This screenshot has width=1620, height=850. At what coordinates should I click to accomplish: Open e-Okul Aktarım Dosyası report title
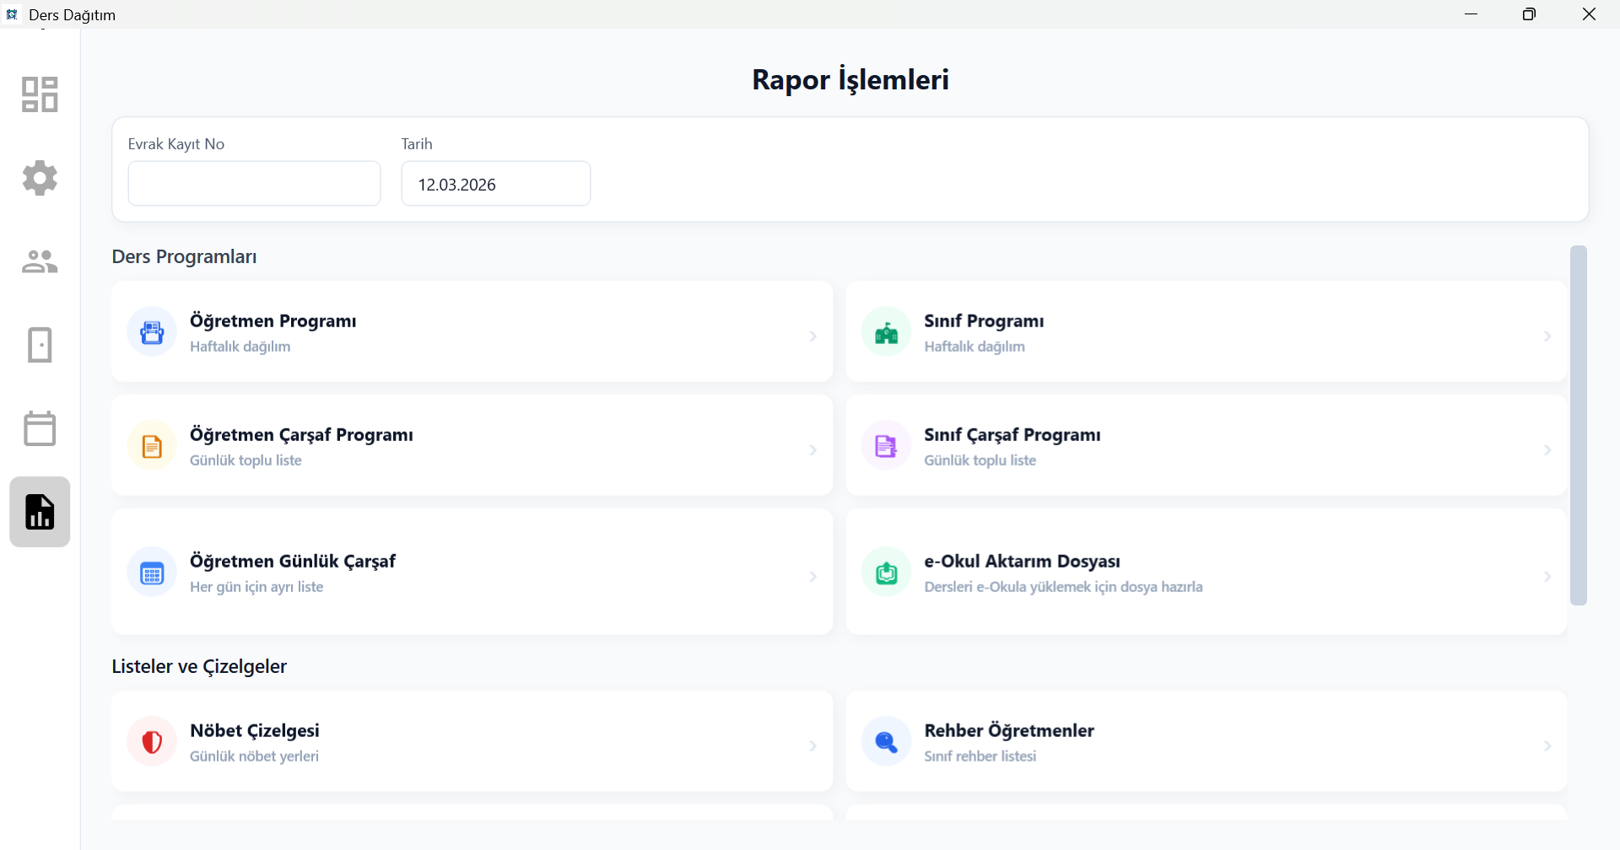point(1022,562)
